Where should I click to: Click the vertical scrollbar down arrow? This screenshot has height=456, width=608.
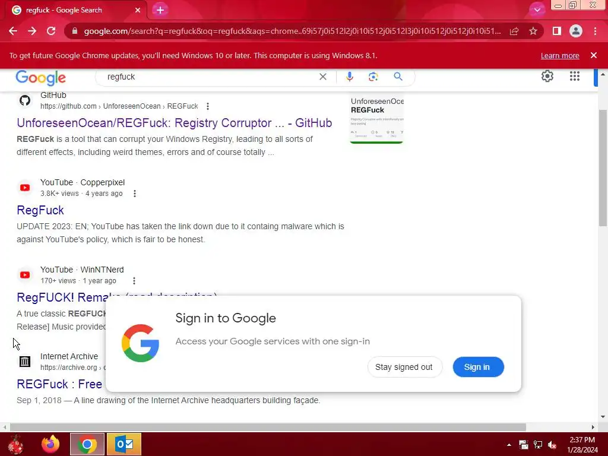point(603,417)
